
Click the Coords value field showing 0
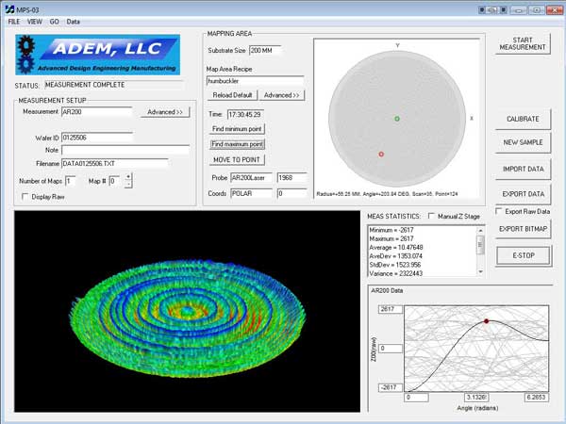point(291,193)
